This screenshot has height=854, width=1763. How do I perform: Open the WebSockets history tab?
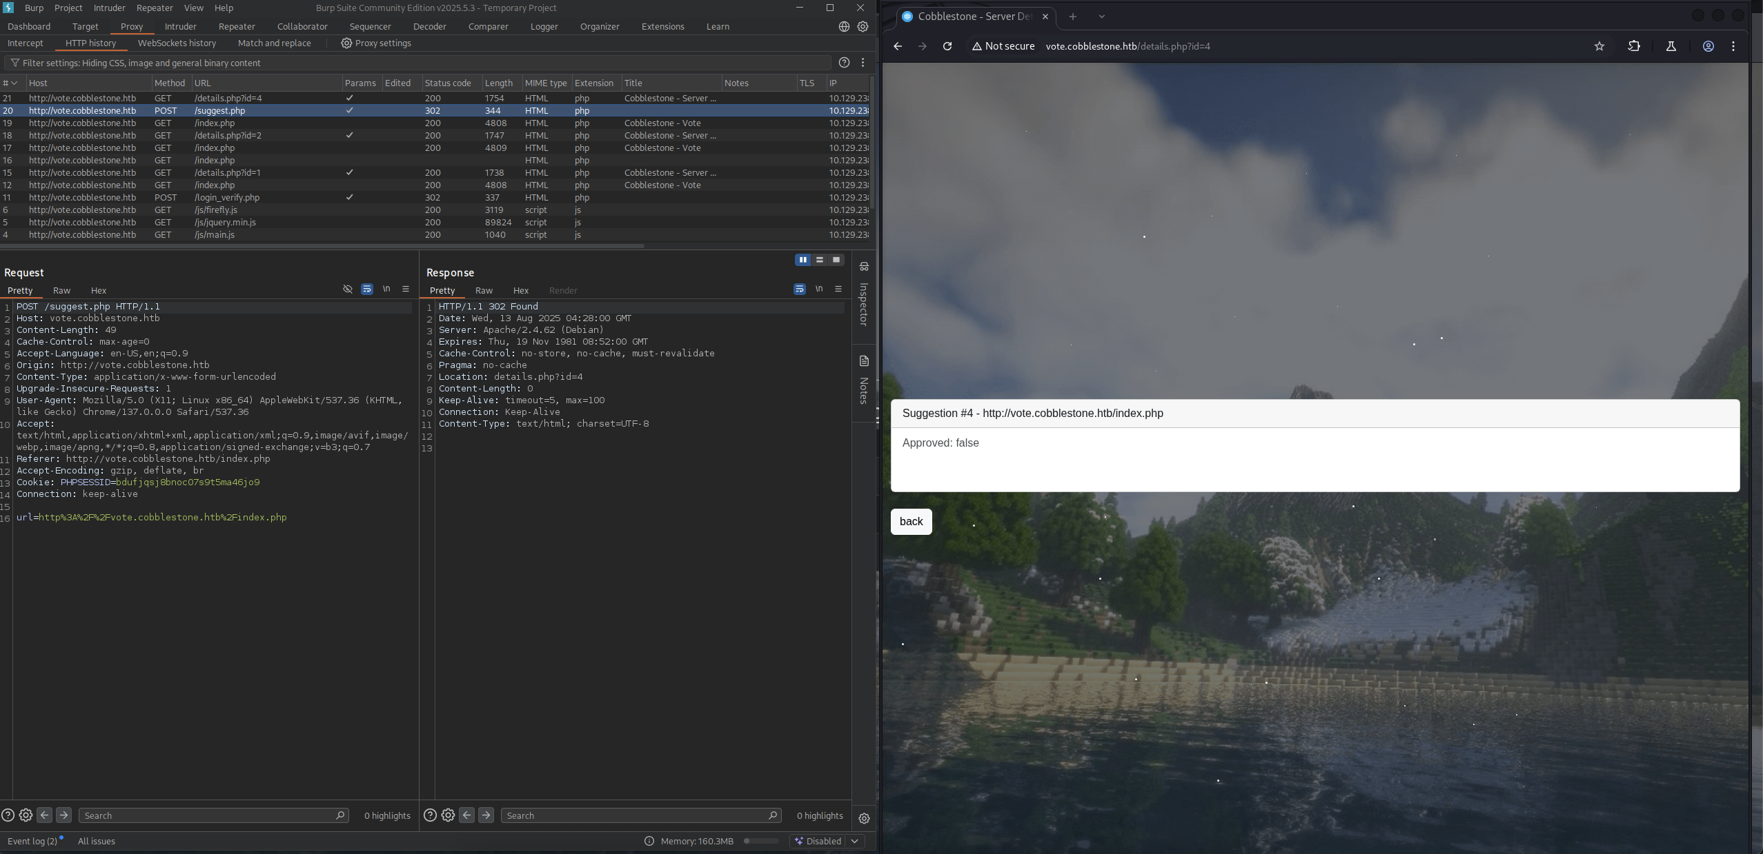coord(177,43)
